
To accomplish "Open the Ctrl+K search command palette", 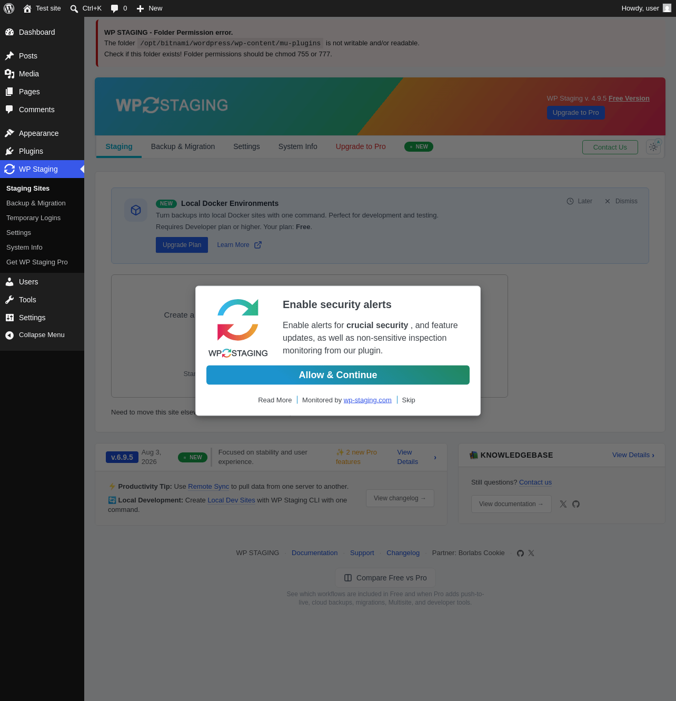I will click(86, 8).
